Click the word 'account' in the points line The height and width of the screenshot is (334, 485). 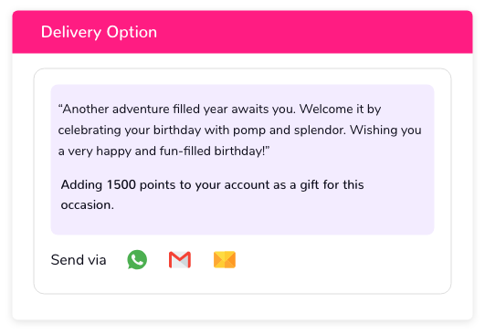(248, 184)
